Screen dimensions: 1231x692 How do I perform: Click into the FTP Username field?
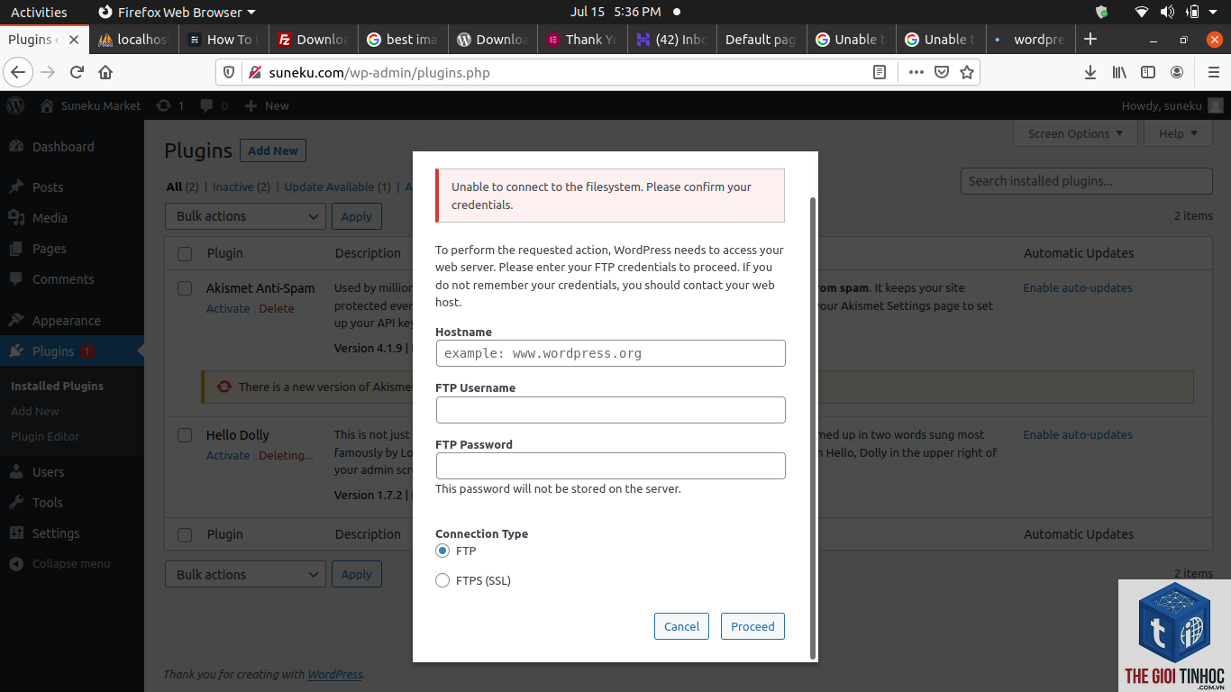pyautogui.click(x=610, y=410)
